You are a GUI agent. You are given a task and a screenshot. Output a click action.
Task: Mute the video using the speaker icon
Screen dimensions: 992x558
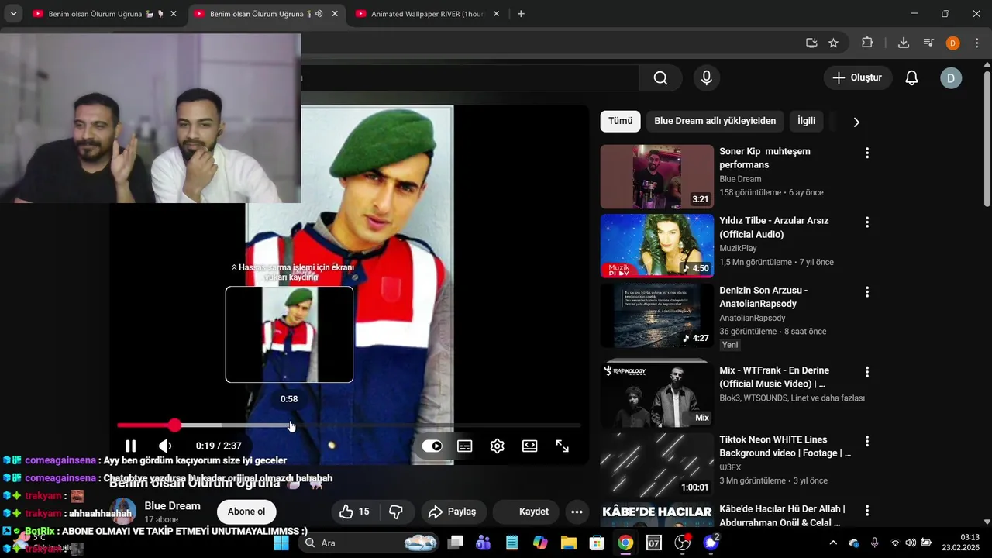(x=165, y=446)
